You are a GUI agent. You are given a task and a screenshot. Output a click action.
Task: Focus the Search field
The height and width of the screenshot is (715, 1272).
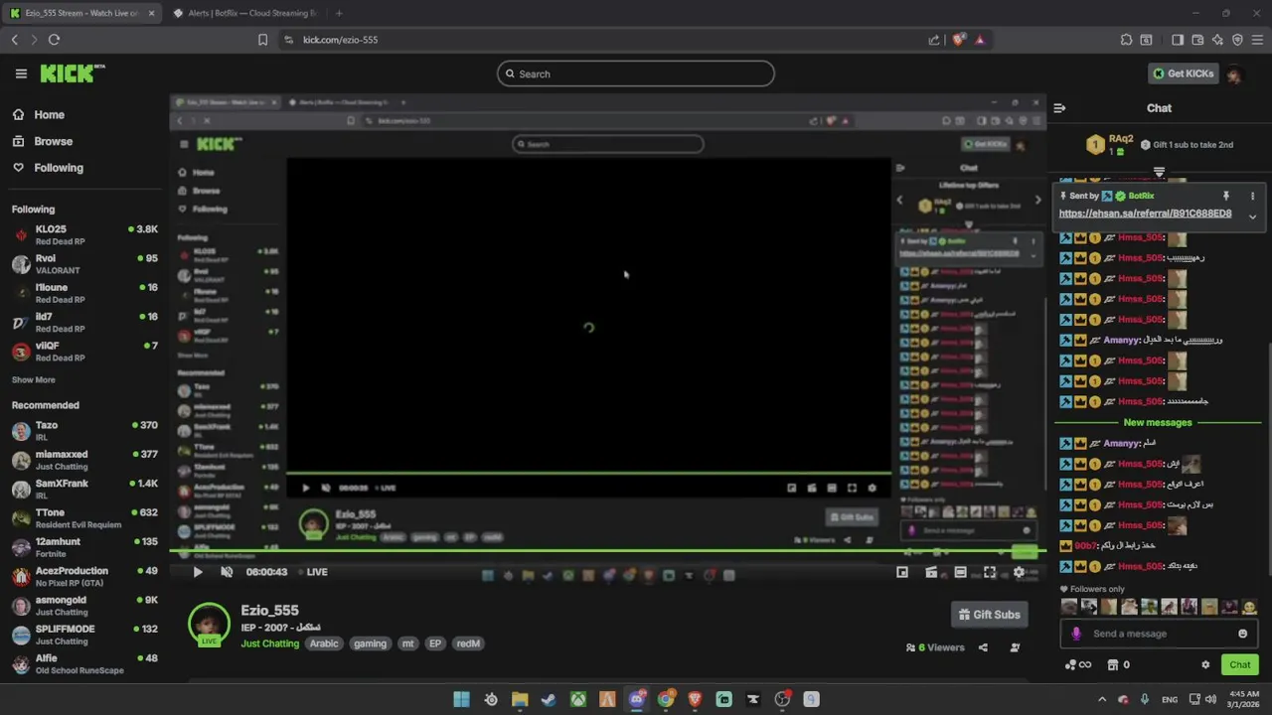pos(636,73)
